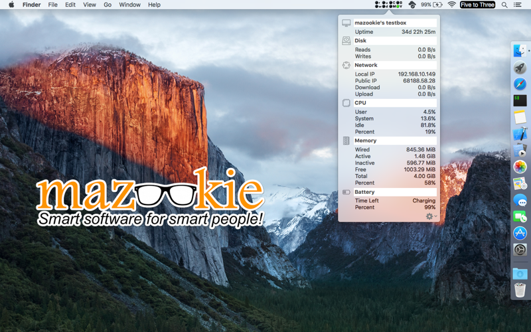Launch App Store from the Dock

click(520, 233)
